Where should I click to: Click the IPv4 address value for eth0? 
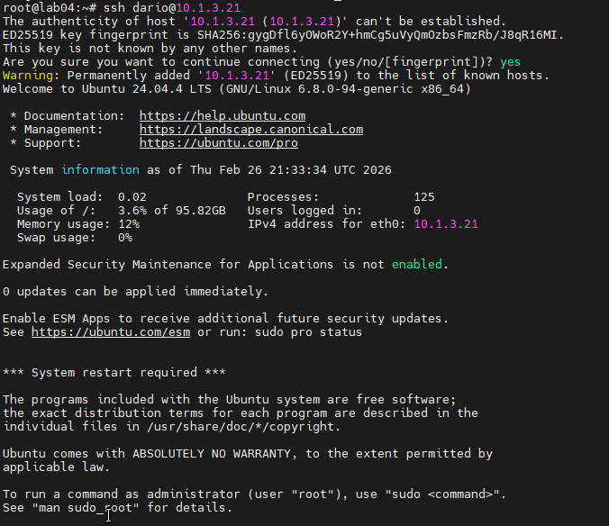pos(445,224)
